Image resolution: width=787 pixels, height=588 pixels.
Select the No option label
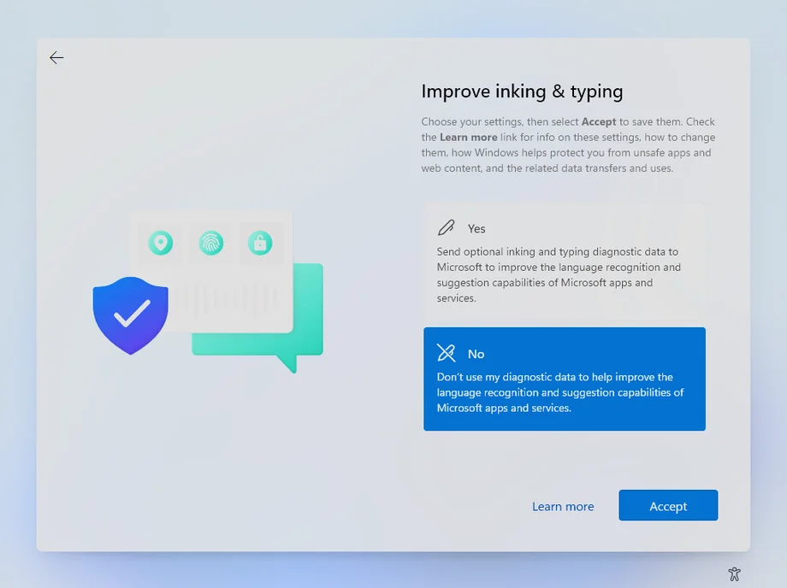tap(476, 354)
